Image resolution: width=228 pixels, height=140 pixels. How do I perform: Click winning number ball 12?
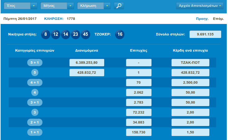click(x=55, y=34)
